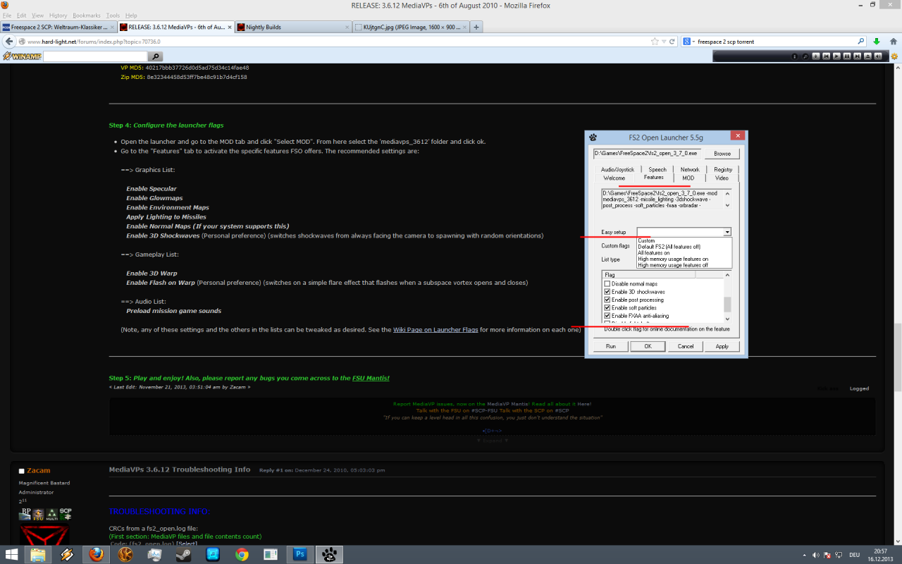Click Browse in the FS2 launcher

pos(722,153)
